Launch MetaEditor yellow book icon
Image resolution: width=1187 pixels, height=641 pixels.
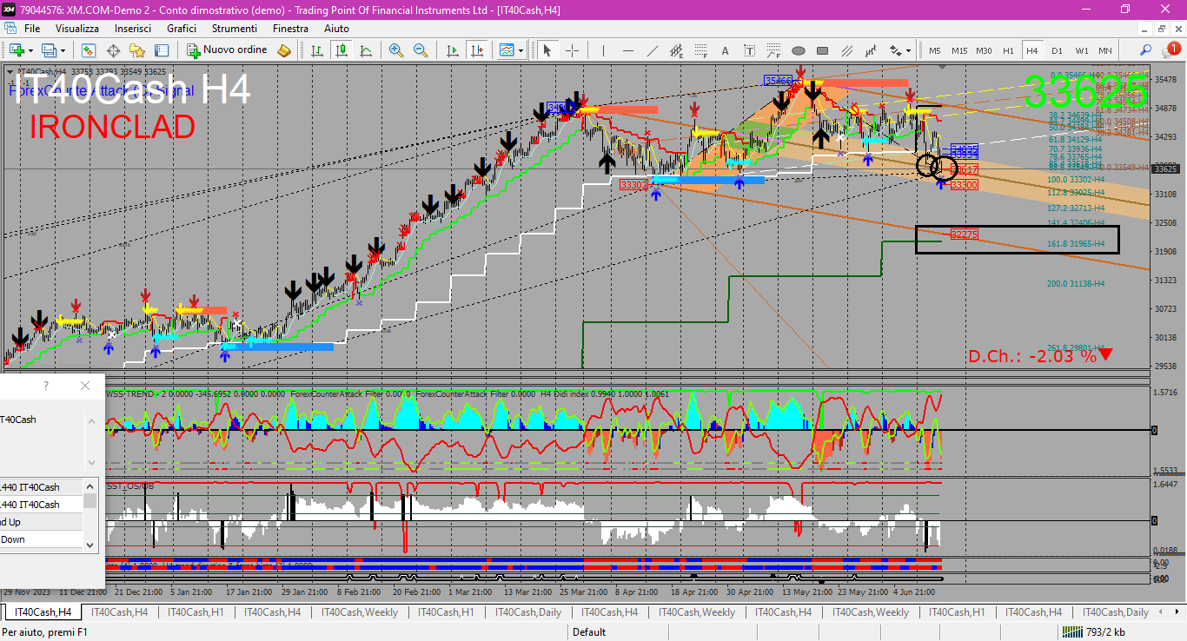(284, 50)
